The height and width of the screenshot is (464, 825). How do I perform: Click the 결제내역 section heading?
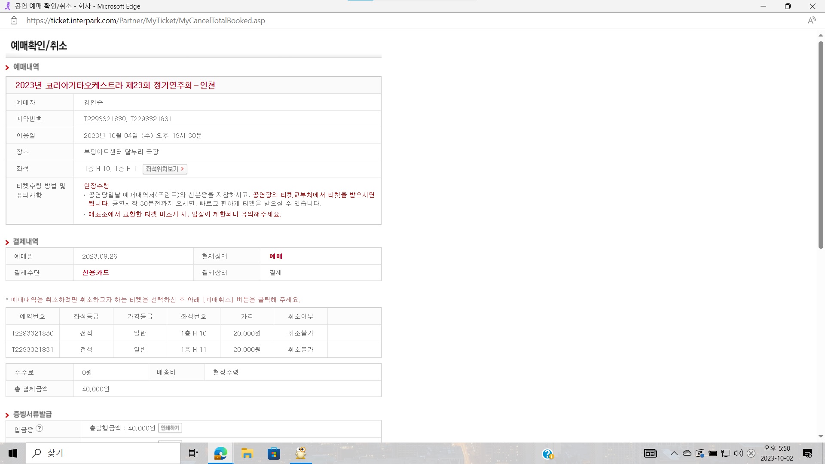pos(25,241)
